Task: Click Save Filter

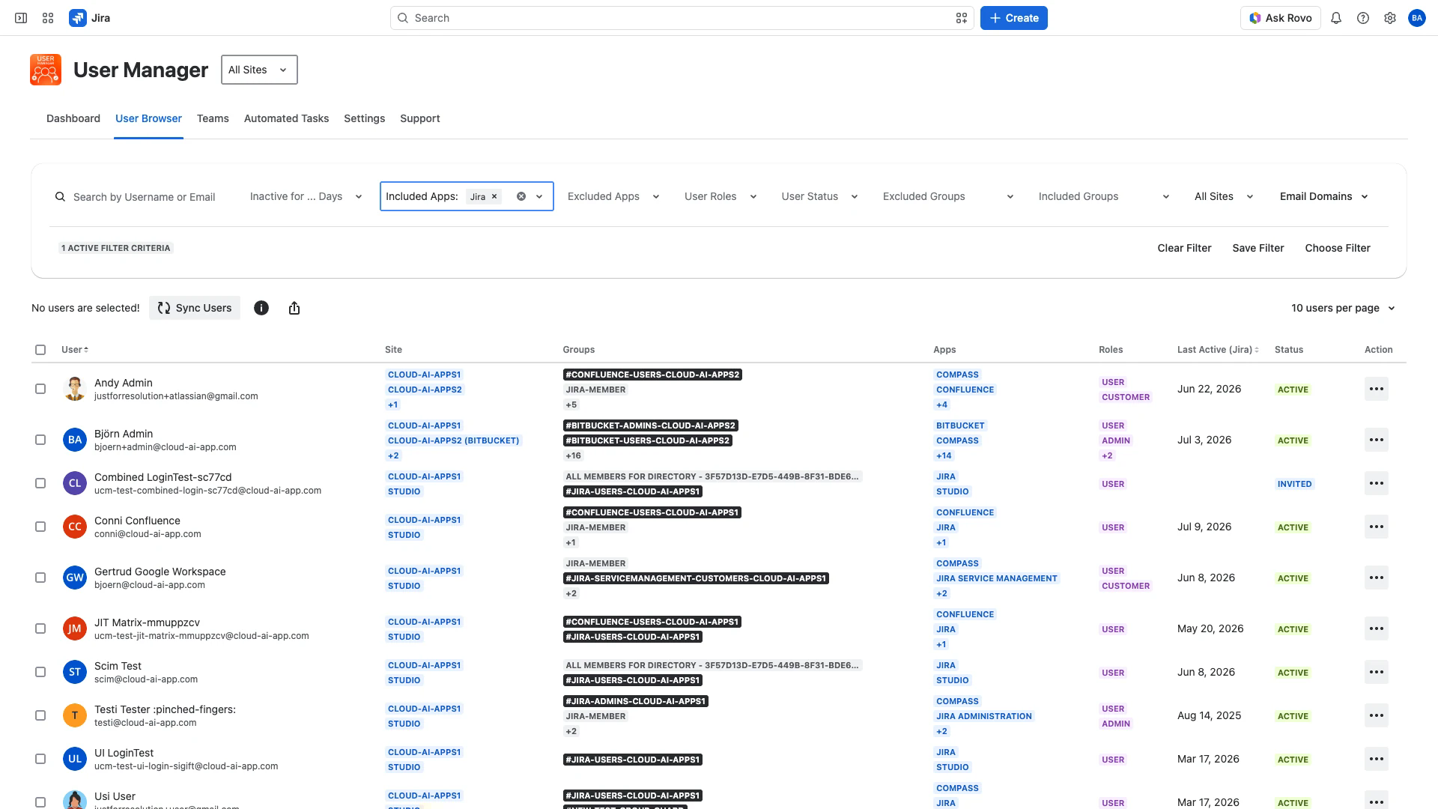Action: pyautogui.click(x=1258, y=248)
